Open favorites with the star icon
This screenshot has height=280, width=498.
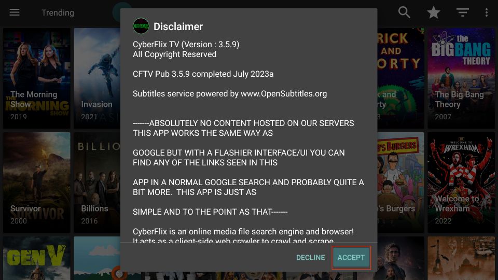coord(433,12)
